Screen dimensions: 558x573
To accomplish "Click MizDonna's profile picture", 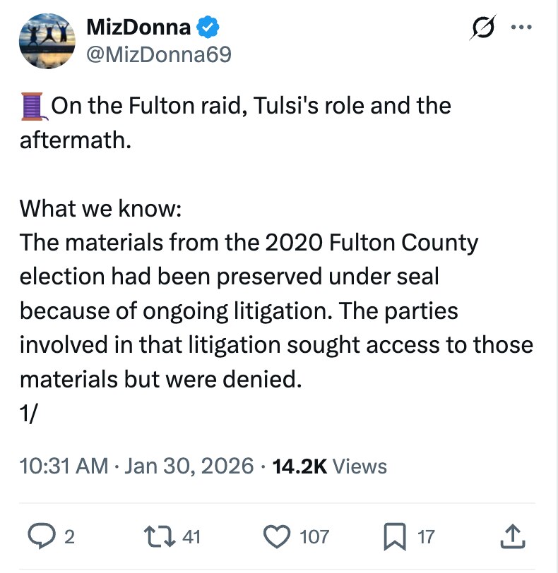I will click(47, 40).
